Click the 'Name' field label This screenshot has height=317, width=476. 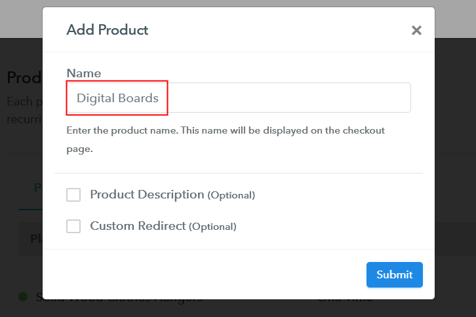pyautogui.click(x=84, y=73)
